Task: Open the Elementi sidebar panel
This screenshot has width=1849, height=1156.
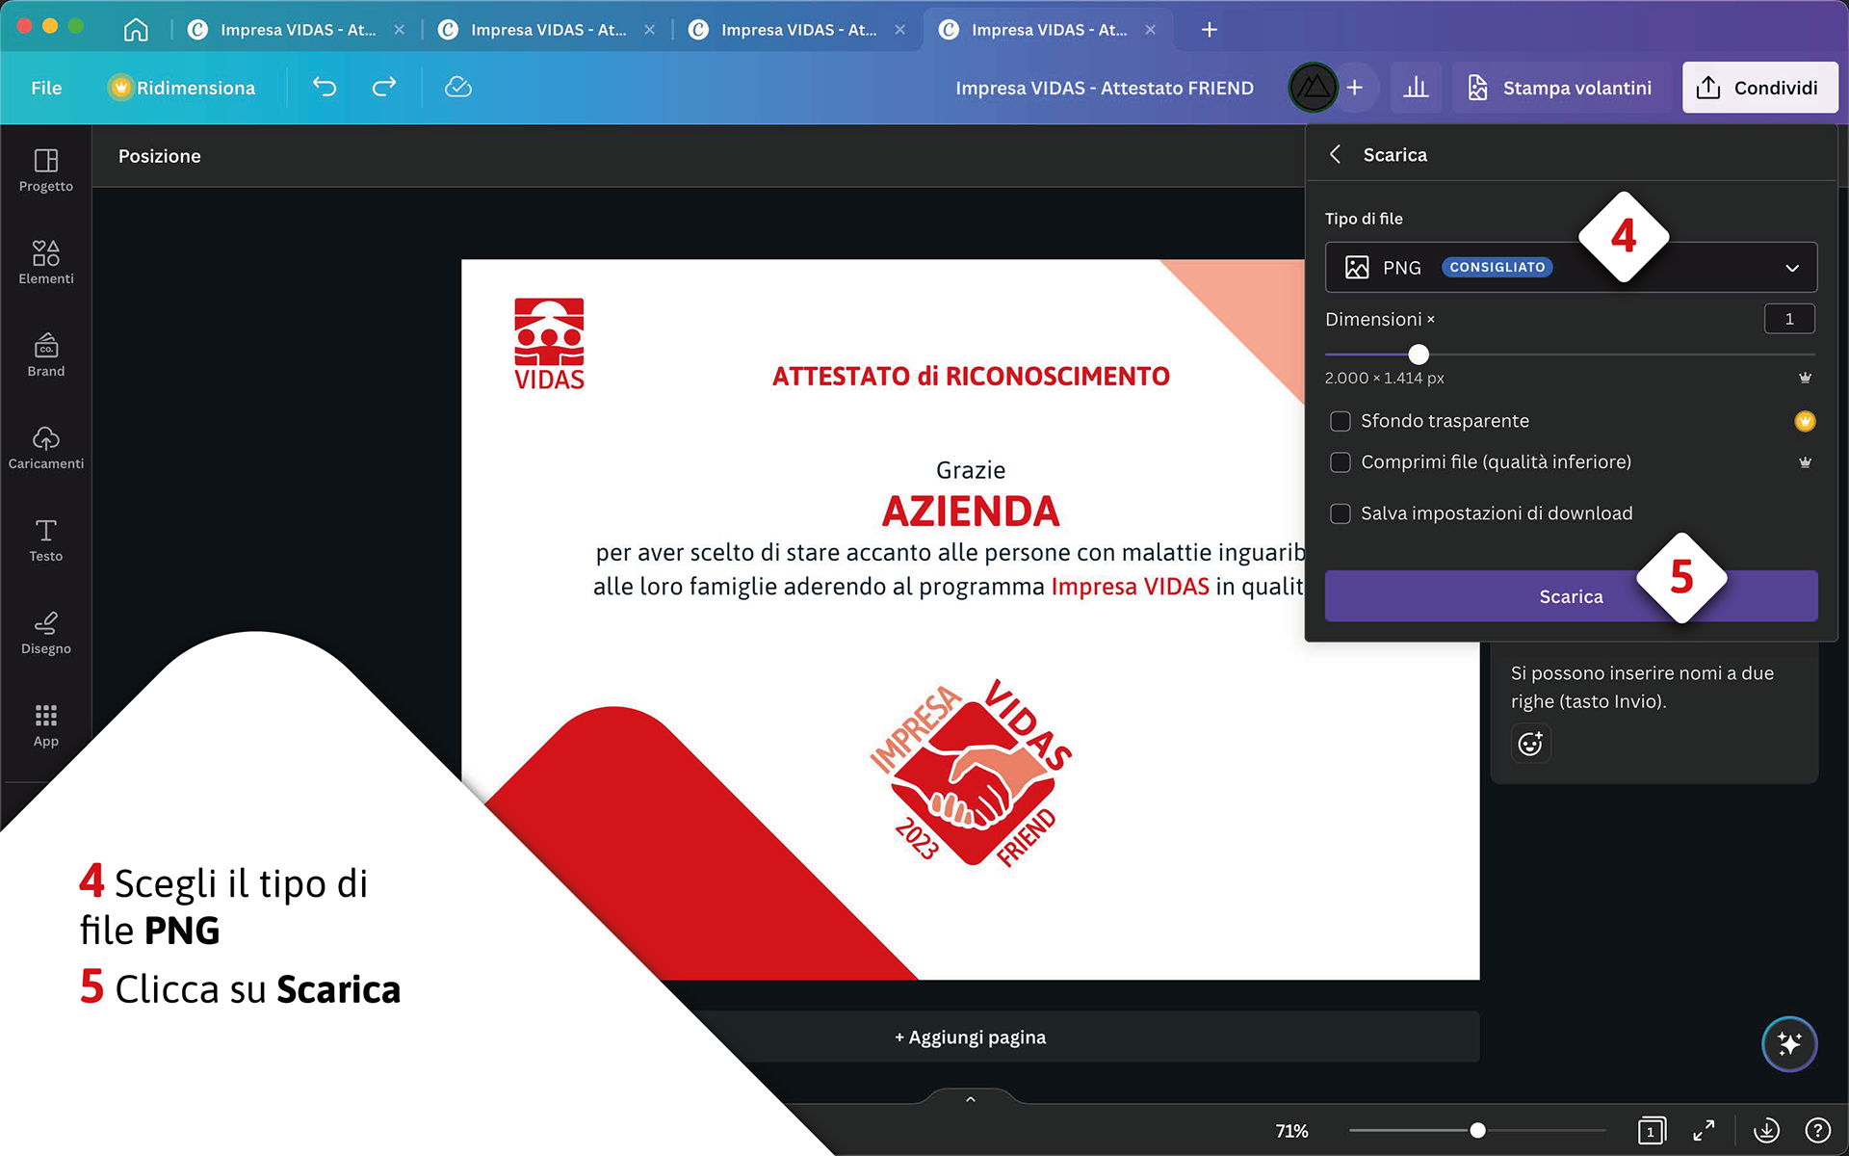Action: tap(46, 263)
